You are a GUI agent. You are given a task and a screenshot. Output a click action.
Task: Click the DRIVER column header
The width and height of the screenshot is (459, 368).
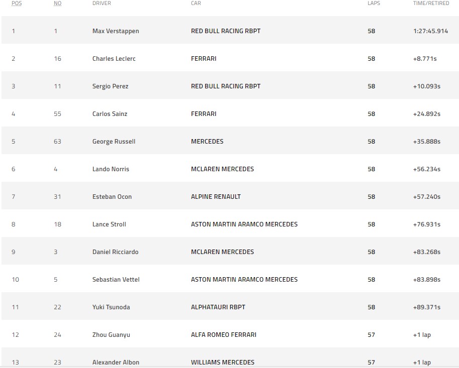[102, 3]
